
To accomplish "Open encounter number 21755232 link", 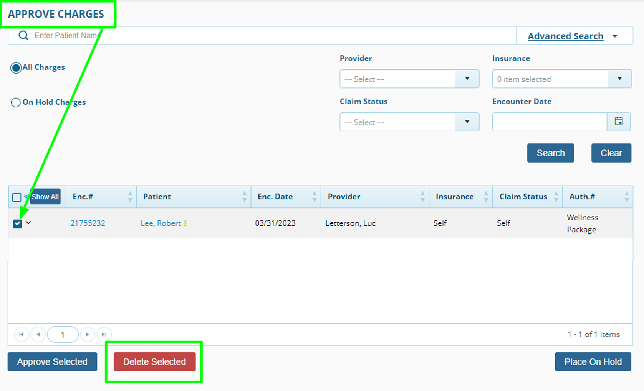I will pyautogui.click(x=88, y=223).
